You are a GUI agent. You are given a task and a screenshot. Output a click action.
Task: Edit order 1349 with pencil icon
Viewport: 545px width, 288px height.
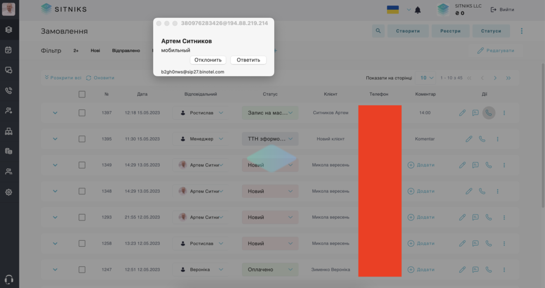(462, 165)
